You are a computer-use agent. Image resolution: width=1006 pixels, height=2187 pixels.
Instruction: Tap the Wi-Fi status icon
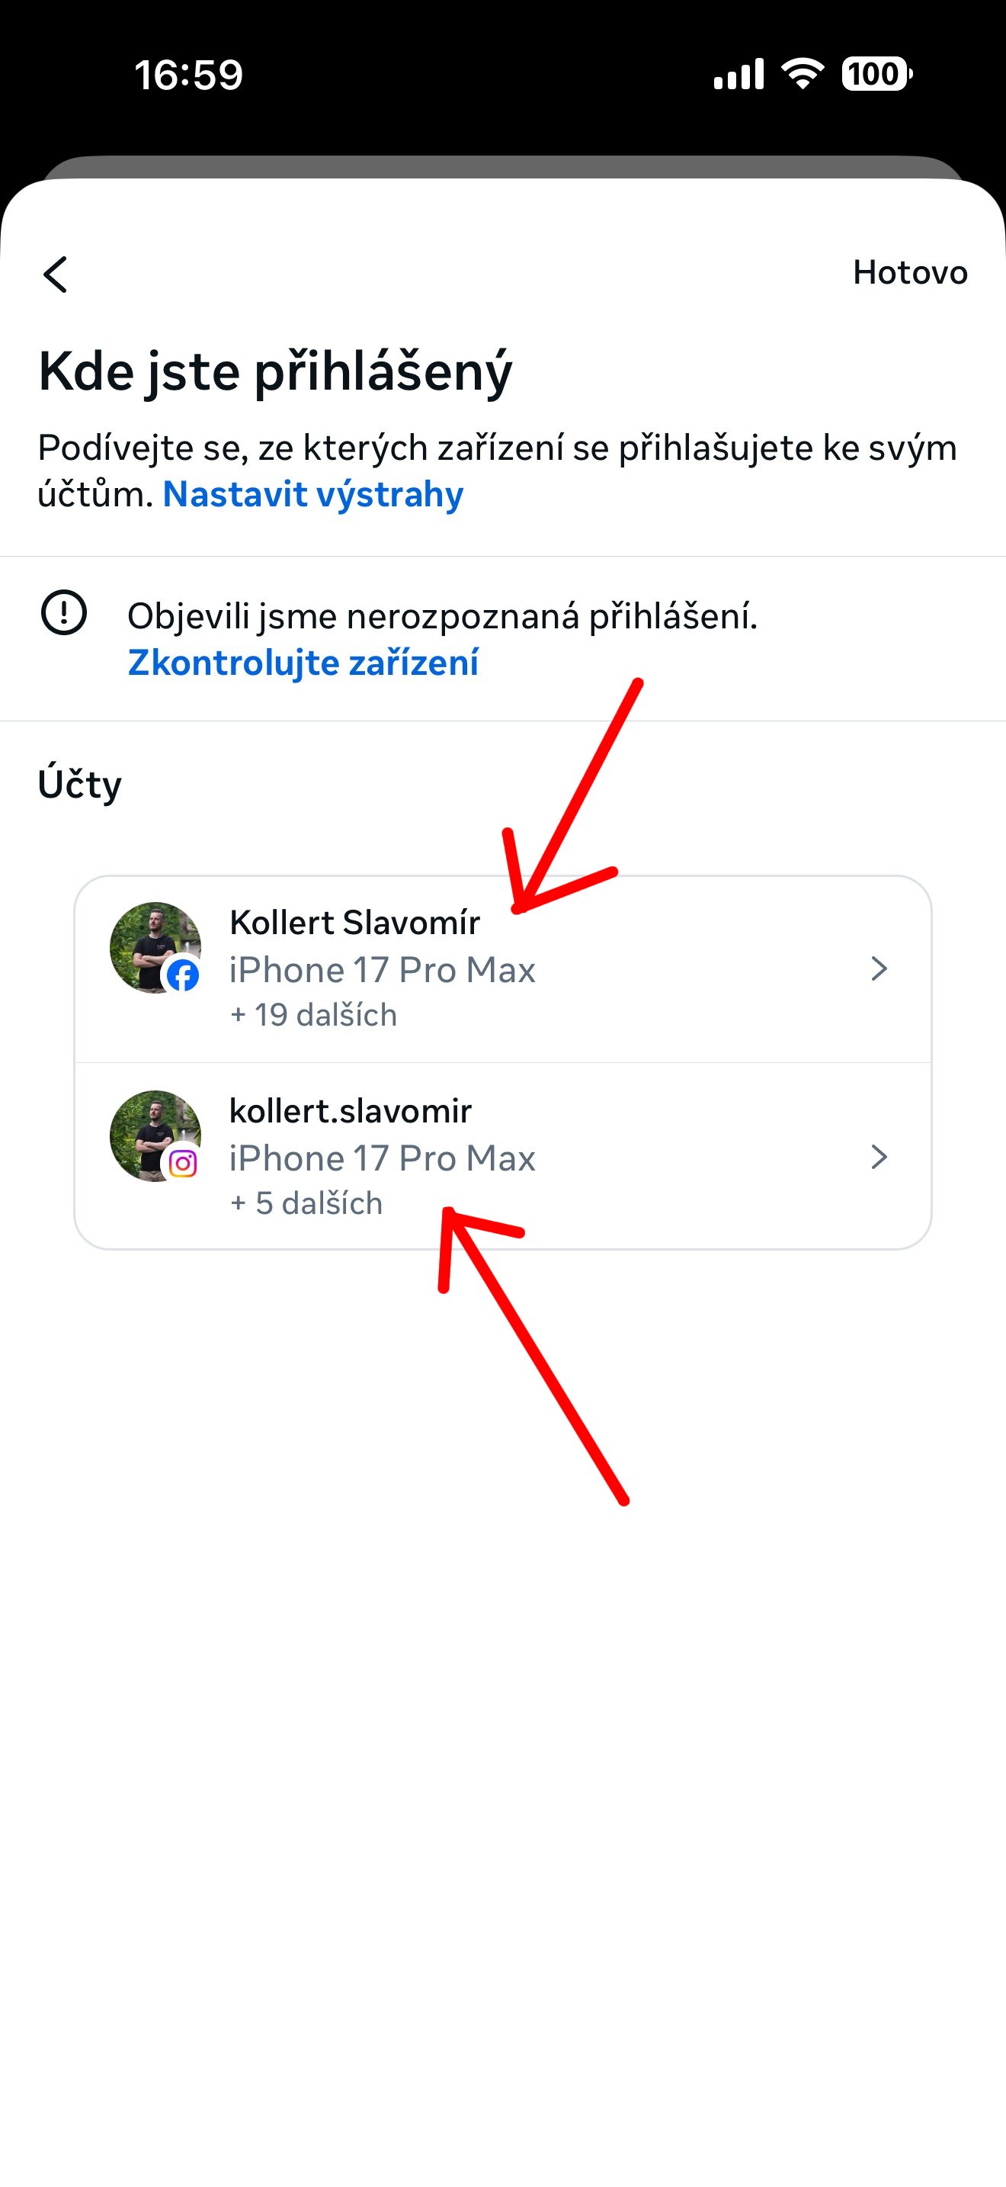803,74
